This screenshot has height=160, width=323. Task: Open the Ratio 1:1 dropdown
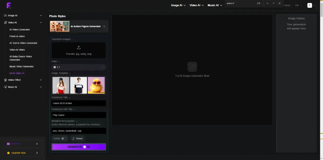(x=79, y=67)
